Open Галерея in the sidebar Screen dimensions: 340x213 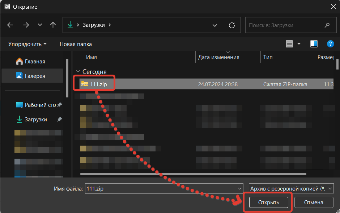pos(35,76)
